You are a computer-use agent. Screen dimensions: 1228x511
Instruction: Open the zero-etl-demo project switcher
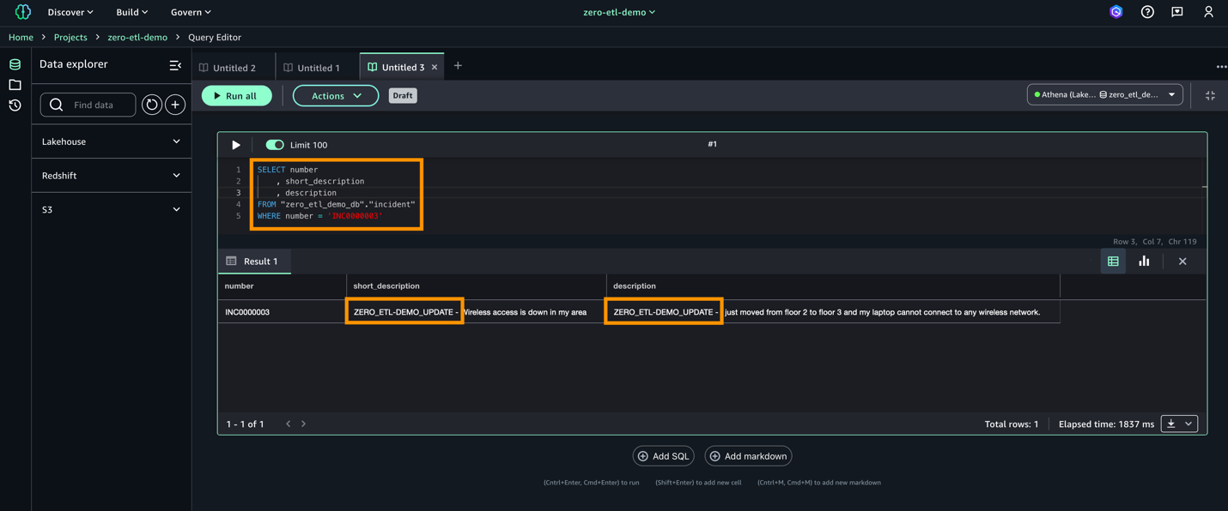point(619,12)
